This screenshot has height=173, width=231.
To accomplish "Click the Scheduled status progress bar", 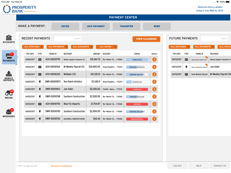I will pos(137,82).
